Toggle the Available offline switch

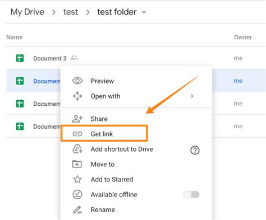(191, 194)
